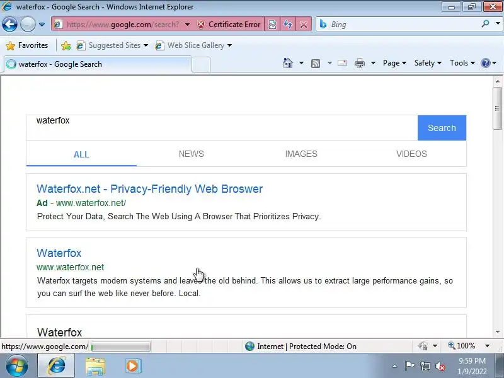Open the Tools menu
The height and width of the screenshot is (378, 504).
(x=462, y=63)
